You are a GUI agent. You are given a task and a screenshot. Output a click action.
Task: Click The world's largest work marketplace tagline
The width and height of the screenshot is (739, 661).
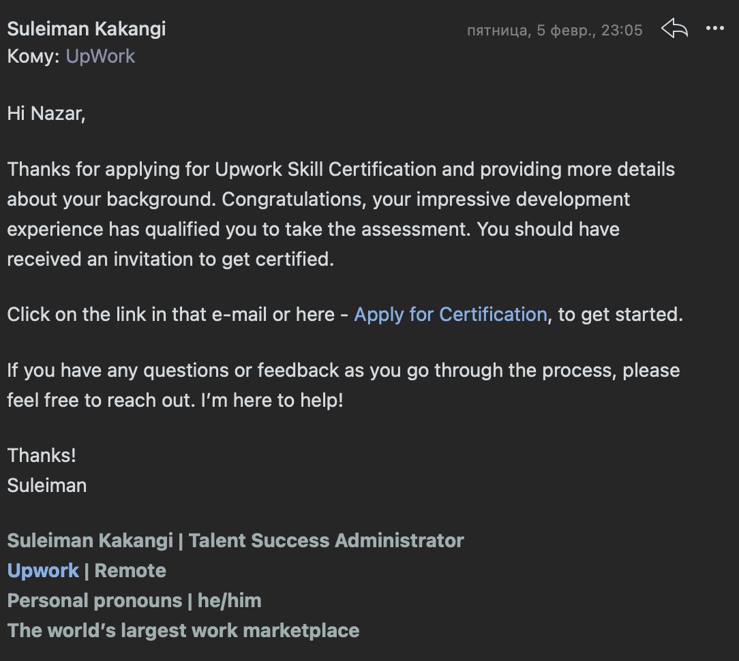(x=183, y=630)
